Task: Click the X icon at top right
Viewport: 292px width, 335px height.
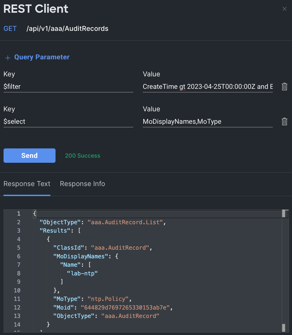Action: [284, 9]
